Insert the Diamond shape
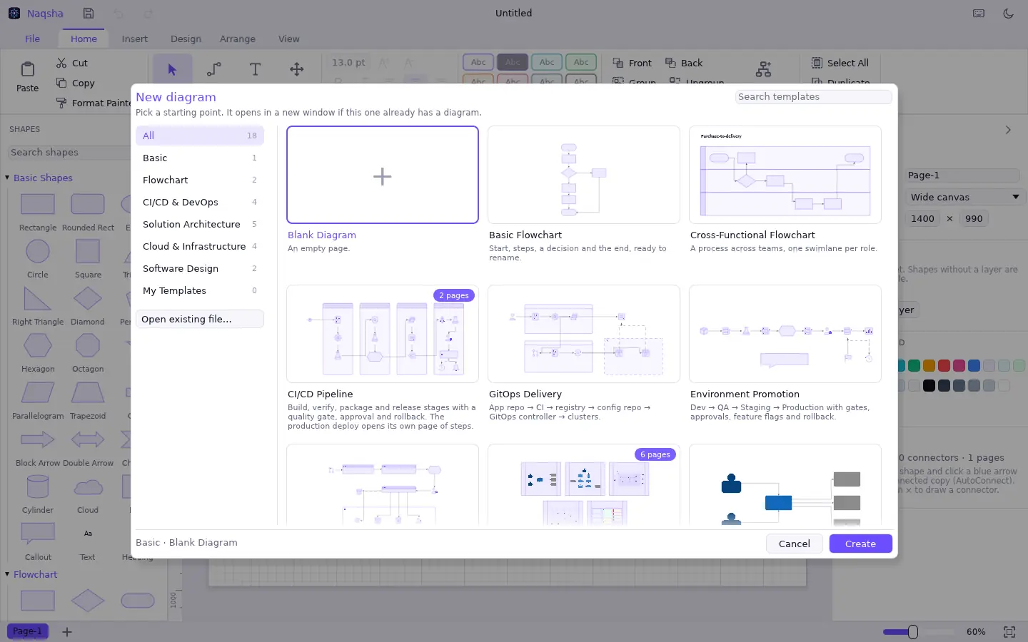The height and width of the screenshot is (642, 1028). tap(88, 298)
